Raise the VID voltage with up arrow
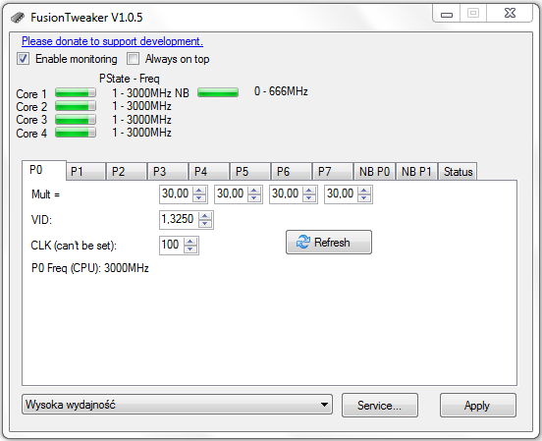The image size is (542, 441). [205, 216]
